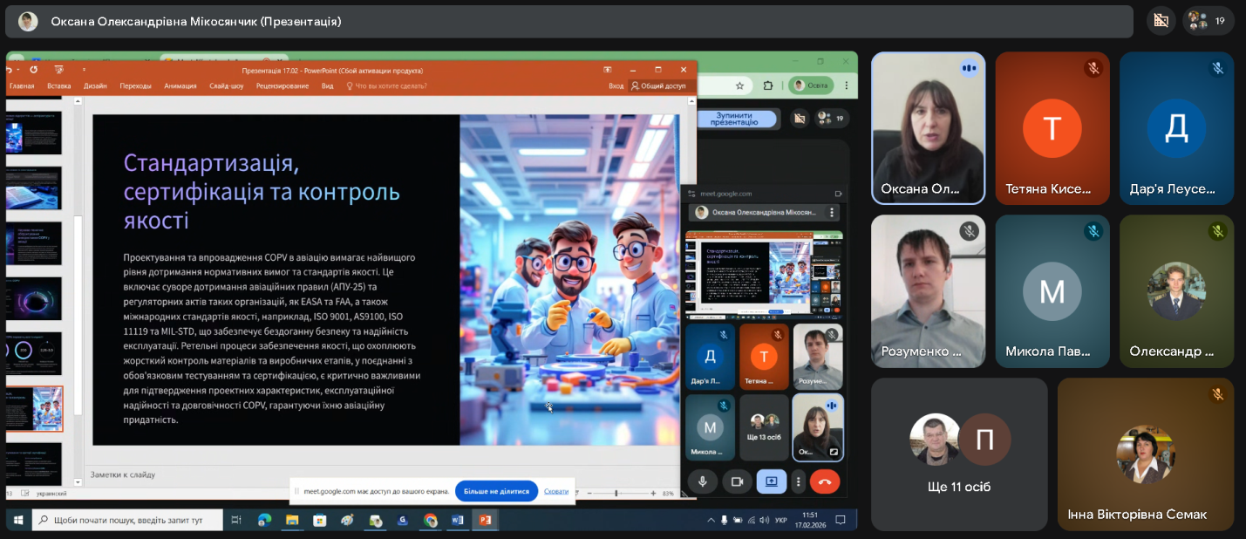Toggle the camera in the Meet mini window

tap(737, 481)
